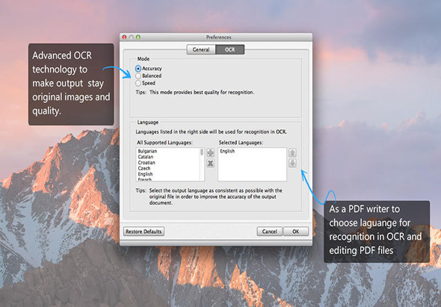
Task: Move the selected language up with arrow icon
Action: pyautogui.click(x=292, y=152)
